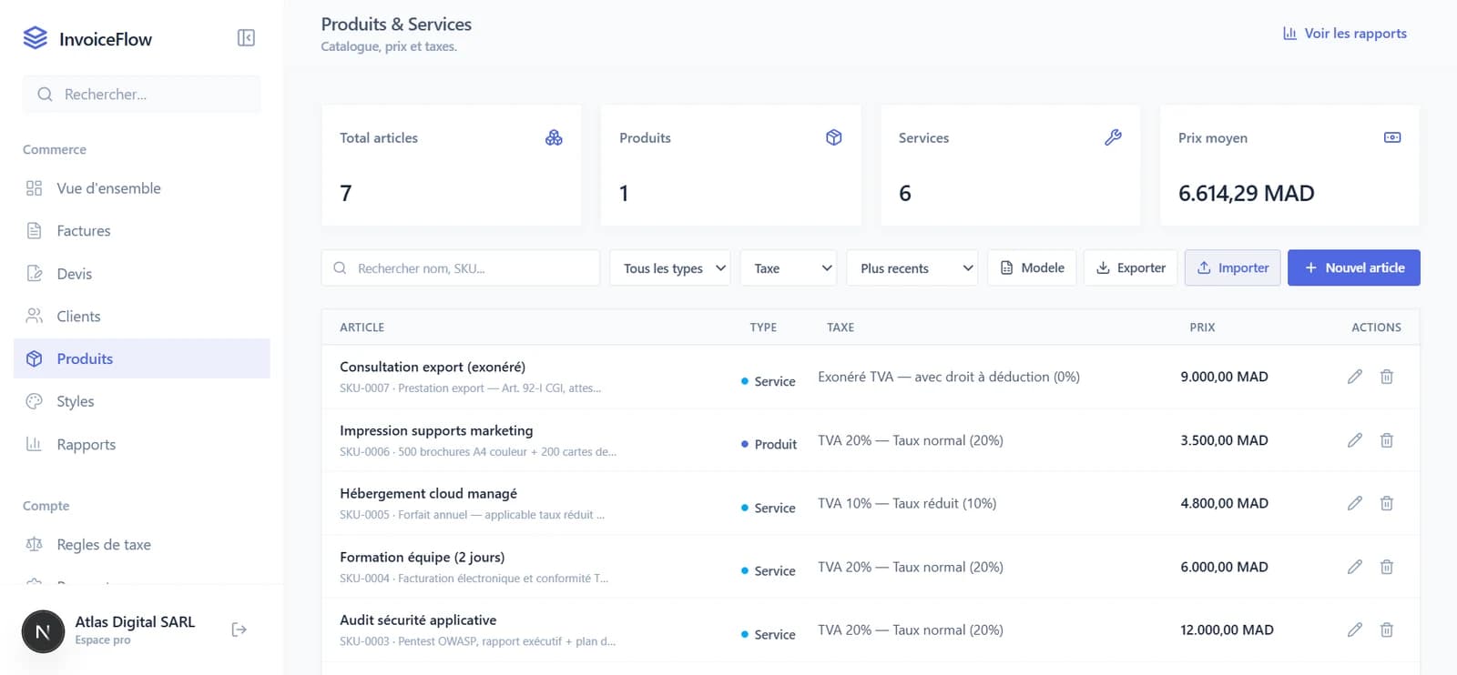Click the Importer button
Screen dimensions: 1457x675
[1233, 268]
